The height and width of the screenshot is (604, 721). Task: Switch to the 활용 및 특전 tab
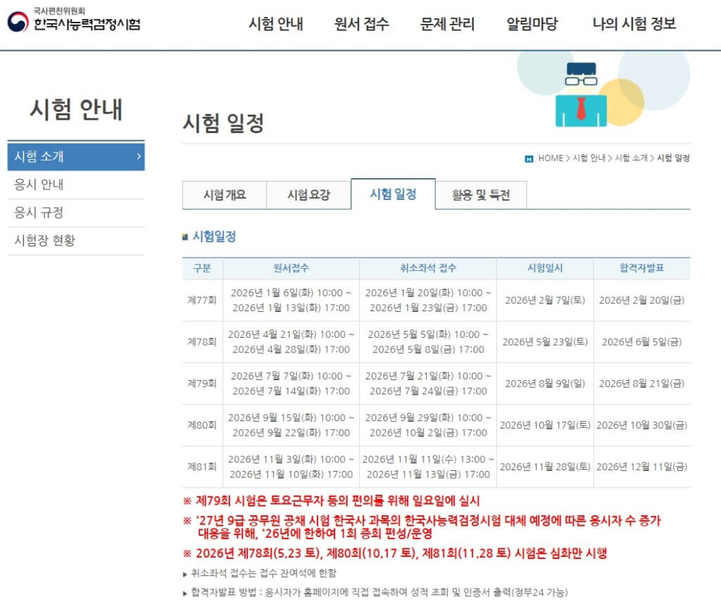click(x=482, y=194)
